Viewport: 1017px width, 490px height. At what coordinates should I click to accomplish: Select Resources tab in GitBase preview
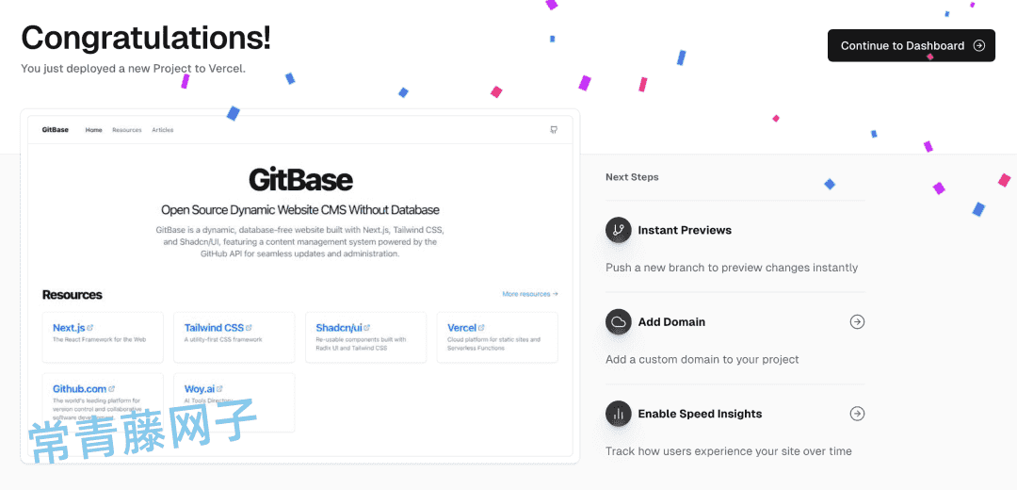pyautogui.click(x=126, y=130)
